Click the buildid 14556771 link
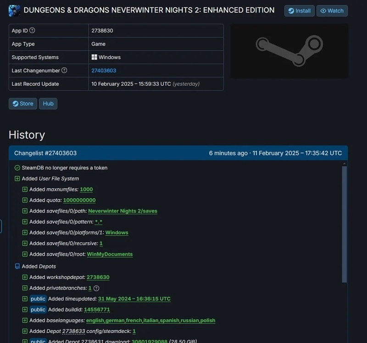This screenshot has width=367, height=343. 97,310
